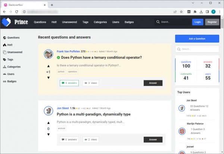
Task: Click the Ask a Question button
Action: pos(197,38)
